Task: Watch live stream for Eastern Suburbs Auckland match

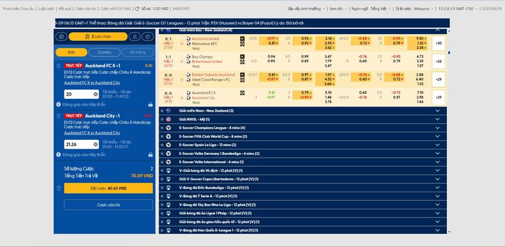Action: point(242,74)
